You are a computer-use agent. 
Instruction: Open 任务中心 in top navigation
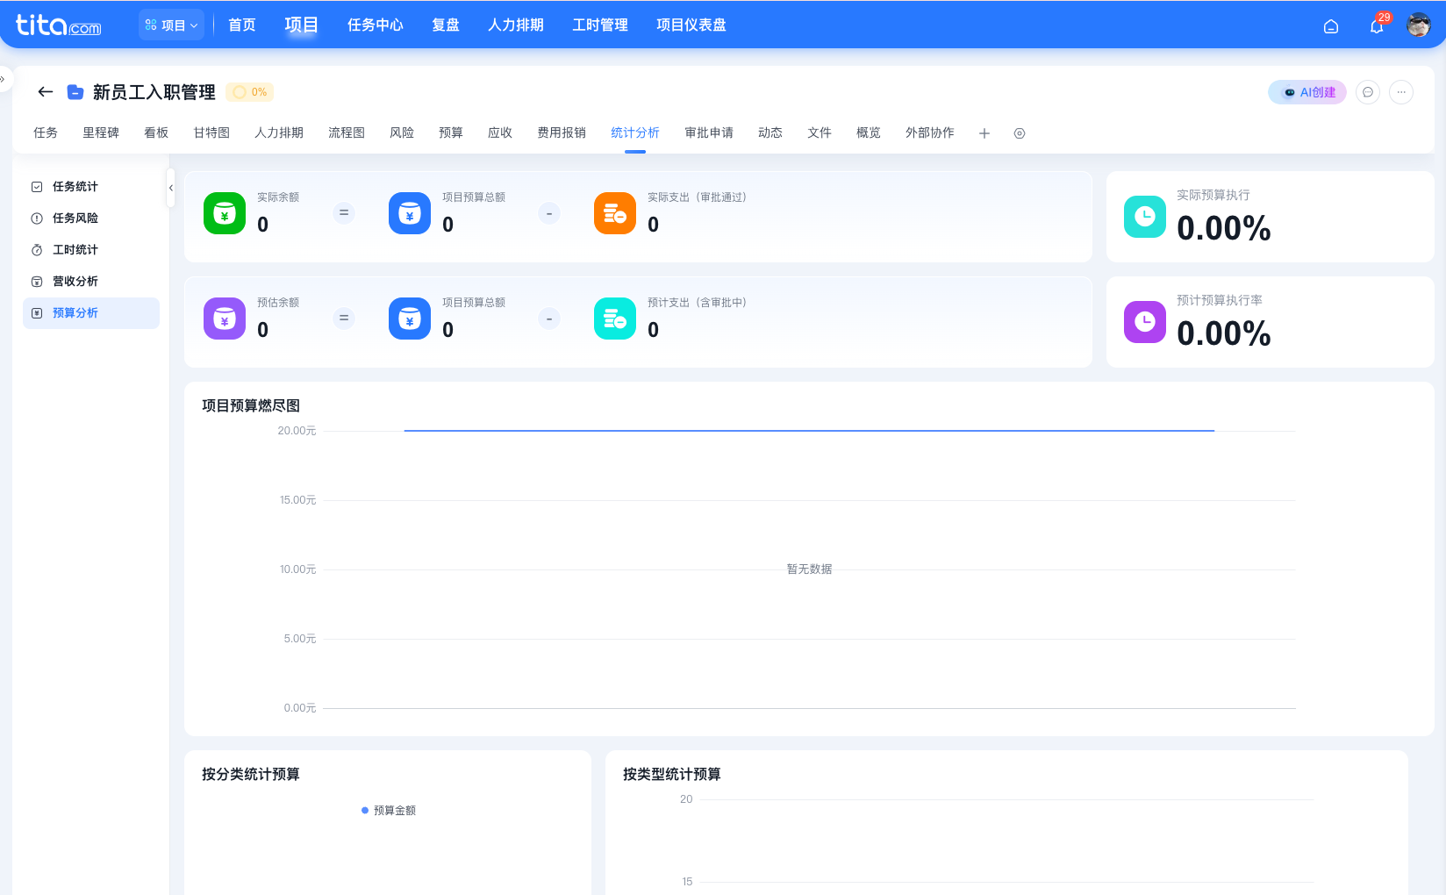click(x=376, y=25)
